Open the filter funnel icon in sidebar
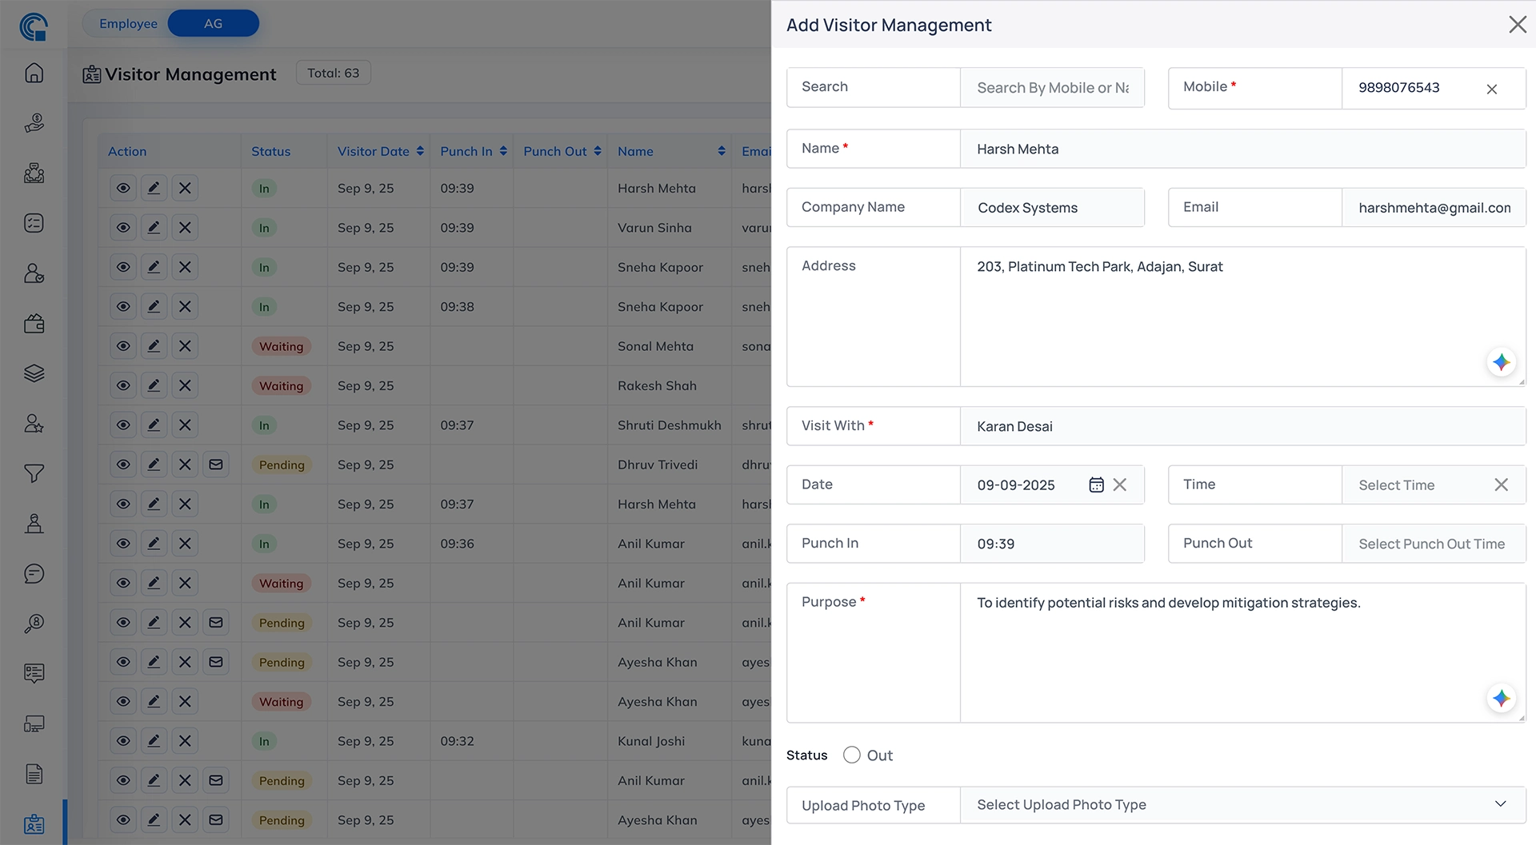Screen dimensions: 1536x845 point(34,474)
